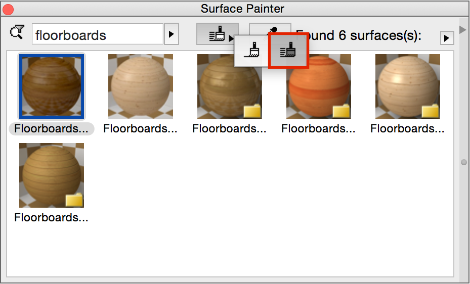Click the folder badge on olive surface
Viewport: 470px width, 284px height.
[x=253, y=111]
